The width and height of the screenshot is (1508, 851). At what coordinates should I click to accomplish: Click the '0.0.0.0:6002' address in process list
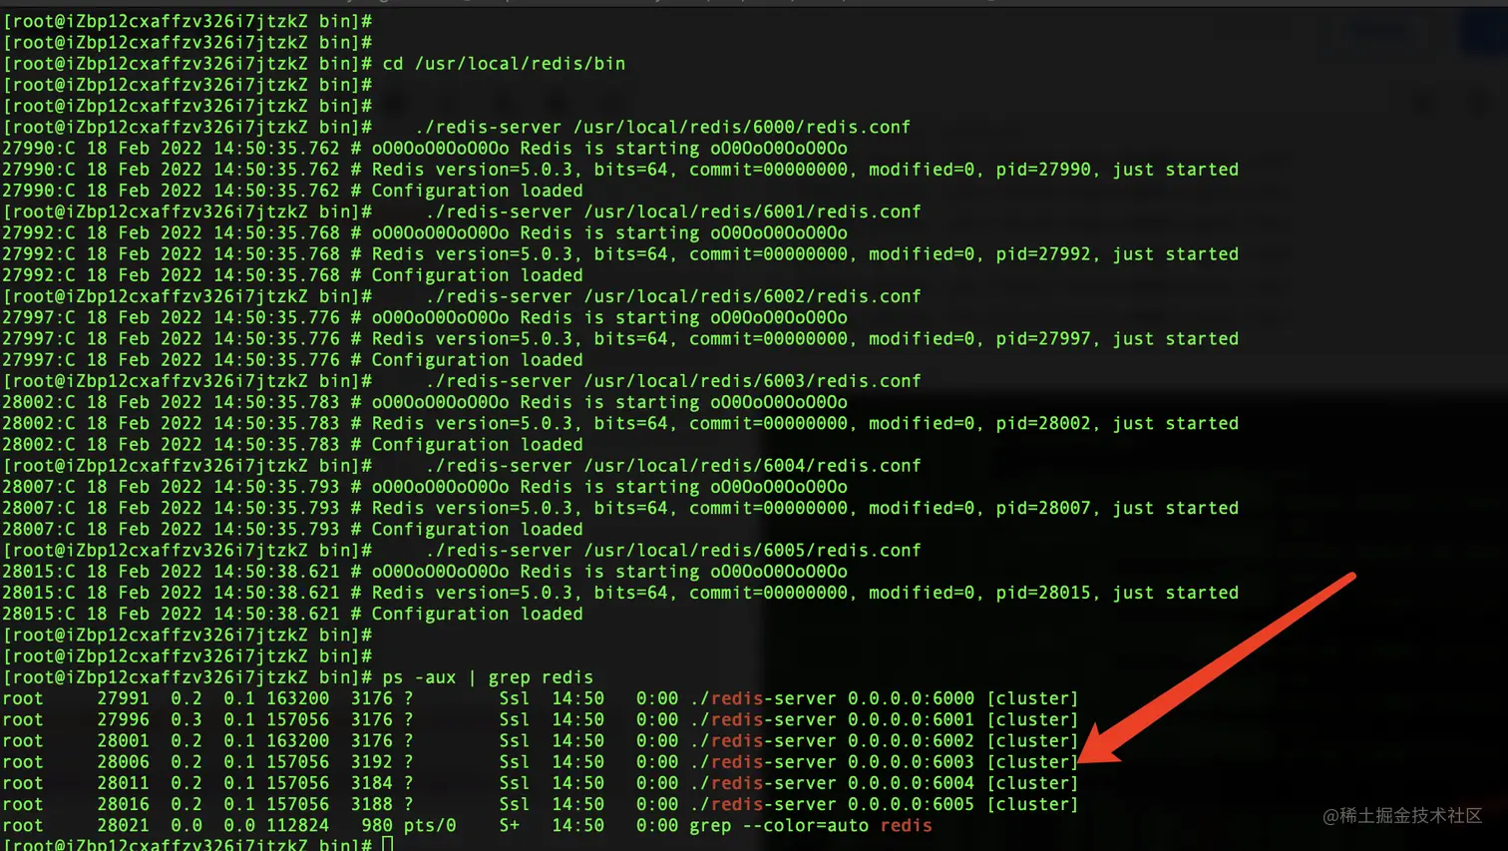912,741
